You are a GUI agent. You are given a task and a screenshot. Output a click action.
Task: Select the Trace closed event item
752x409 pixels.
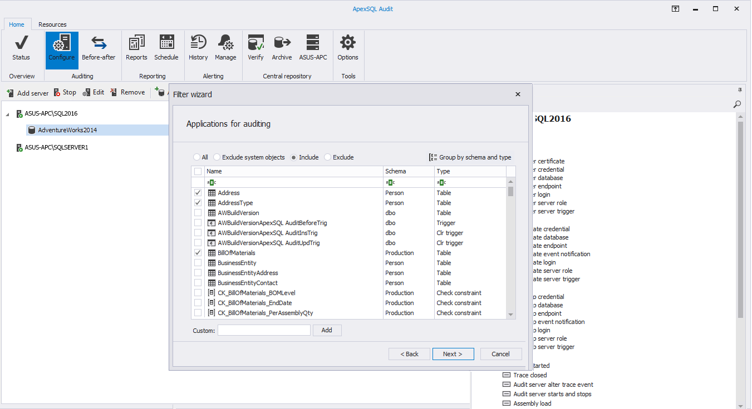pos(524,375)
